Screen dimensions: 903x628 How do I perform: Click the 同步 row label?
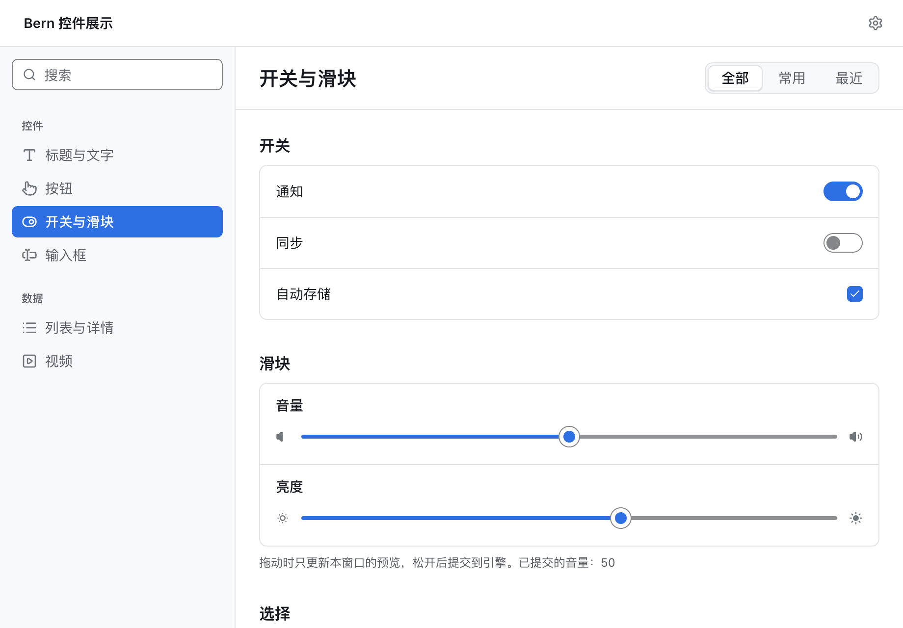click(x=290, y=243)
